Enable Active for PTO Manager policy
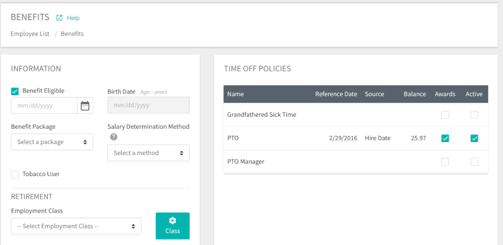This screenshot has height=245, width=503. point(474,162)
